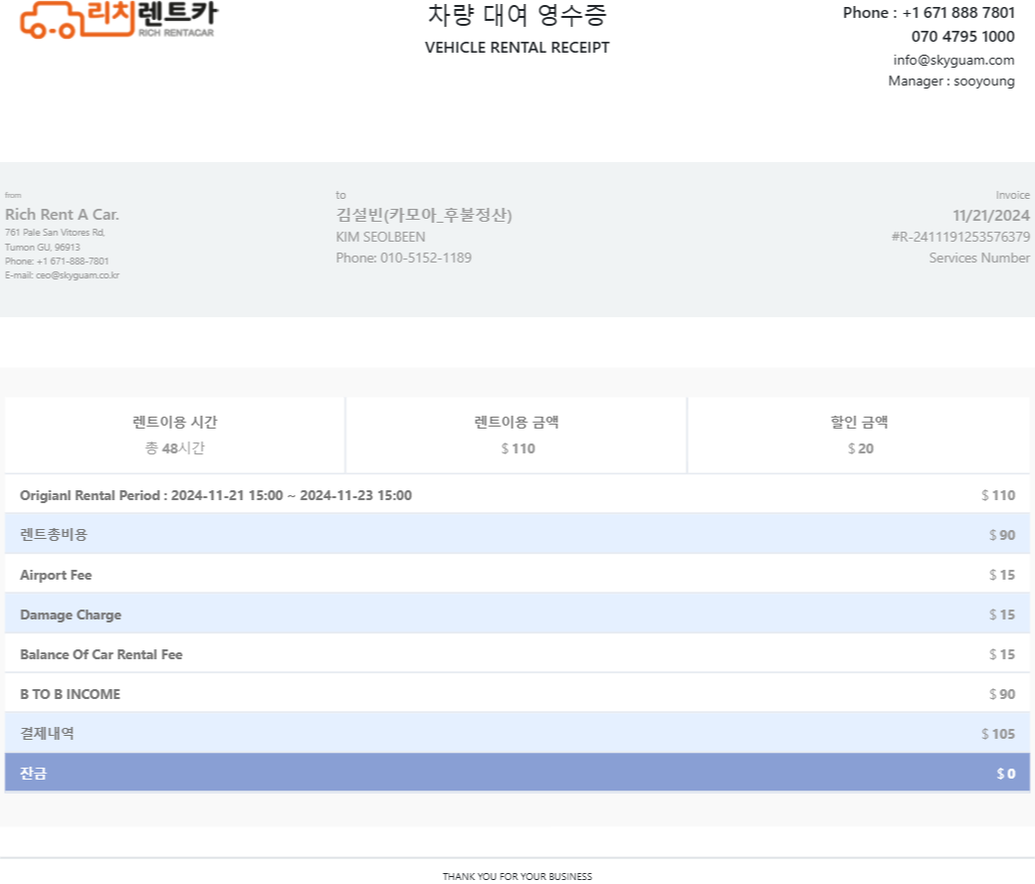
Task: Select the Damage Charge amount $ 15
Action: point(1002,615)
